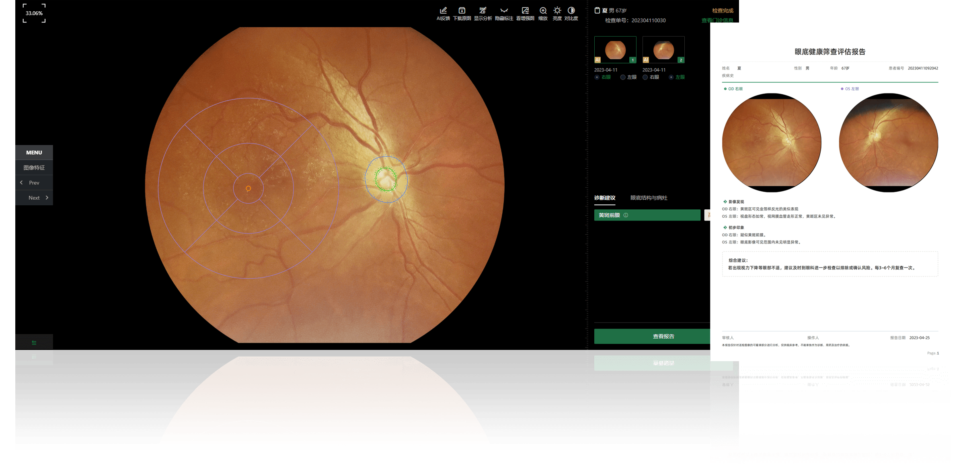Open the MENU header in sidebar
Screen dimensions: 965x466
pos(34,153)
